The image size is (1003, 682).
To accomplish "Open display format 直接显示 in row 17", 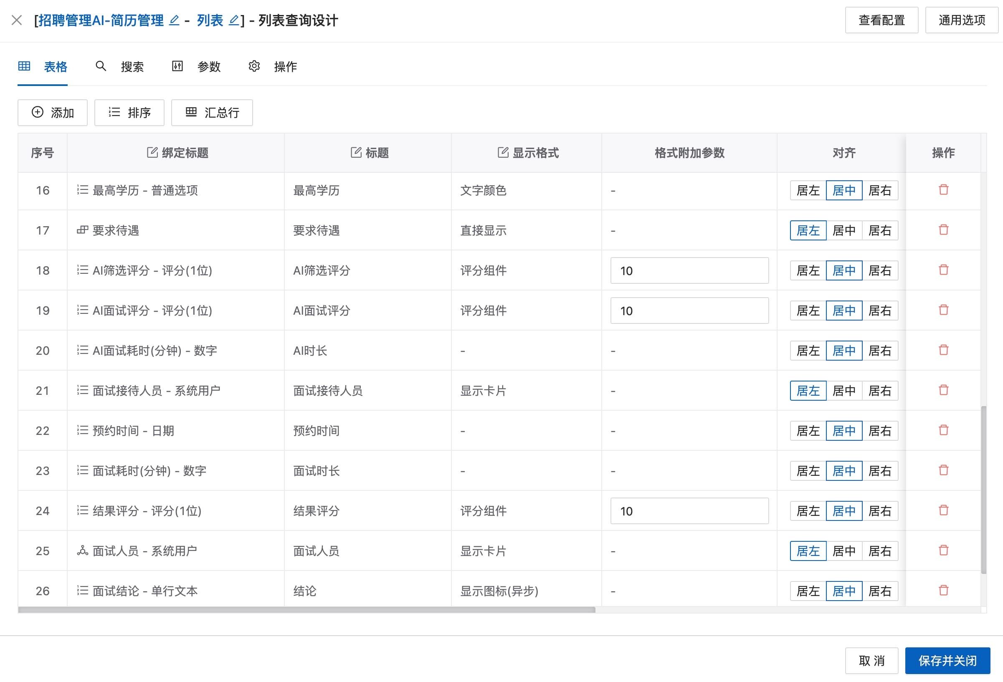I will 483,230.
